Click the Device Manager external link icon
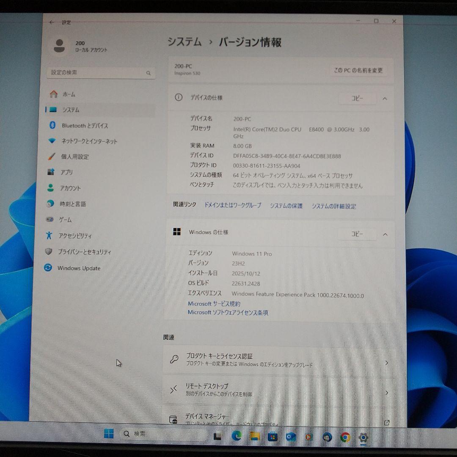The image size is (457, 457). click(387, 423)
